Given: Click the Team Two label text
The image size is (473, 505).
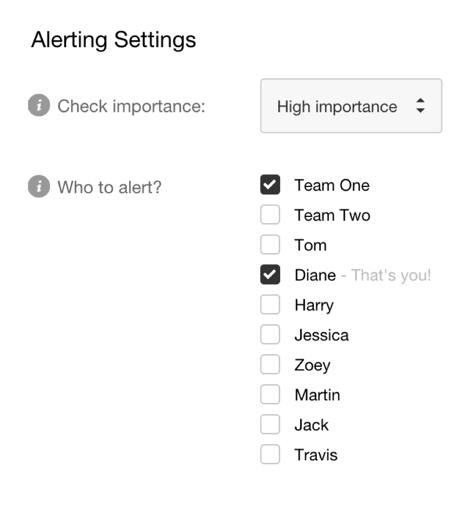Looking at the screenshot, I should click(332, 215).
